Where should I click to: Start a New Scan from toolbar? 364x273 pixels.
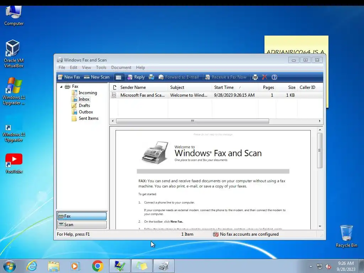(x=97, y=77)
